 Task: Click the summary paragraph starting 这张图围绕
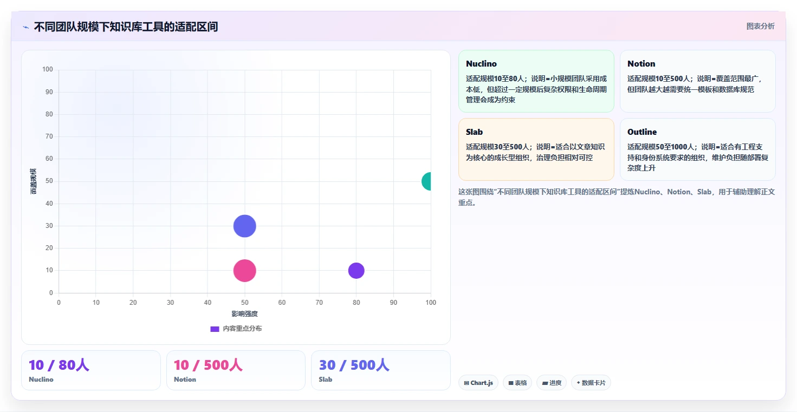coord(617,197)
